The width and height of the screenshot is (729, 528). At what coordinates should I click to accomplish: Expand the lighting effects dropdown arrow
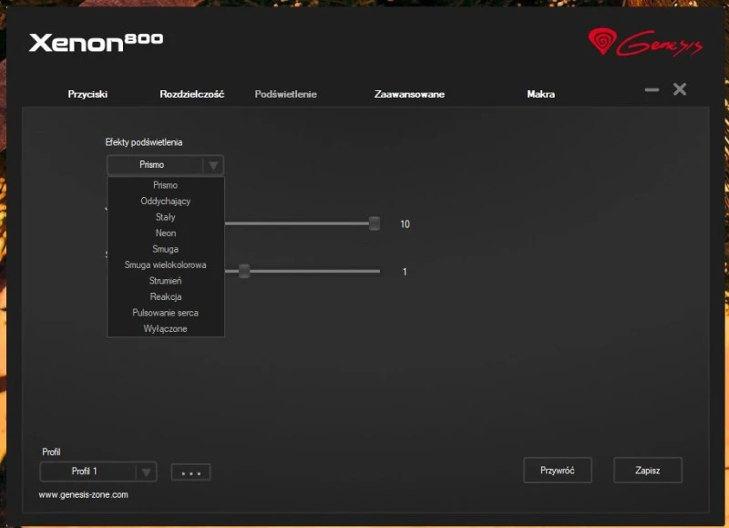coord(213,165)
